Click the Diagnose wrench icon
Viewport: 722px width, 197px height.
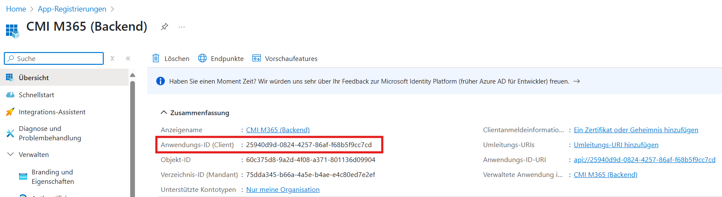(10, 133)
